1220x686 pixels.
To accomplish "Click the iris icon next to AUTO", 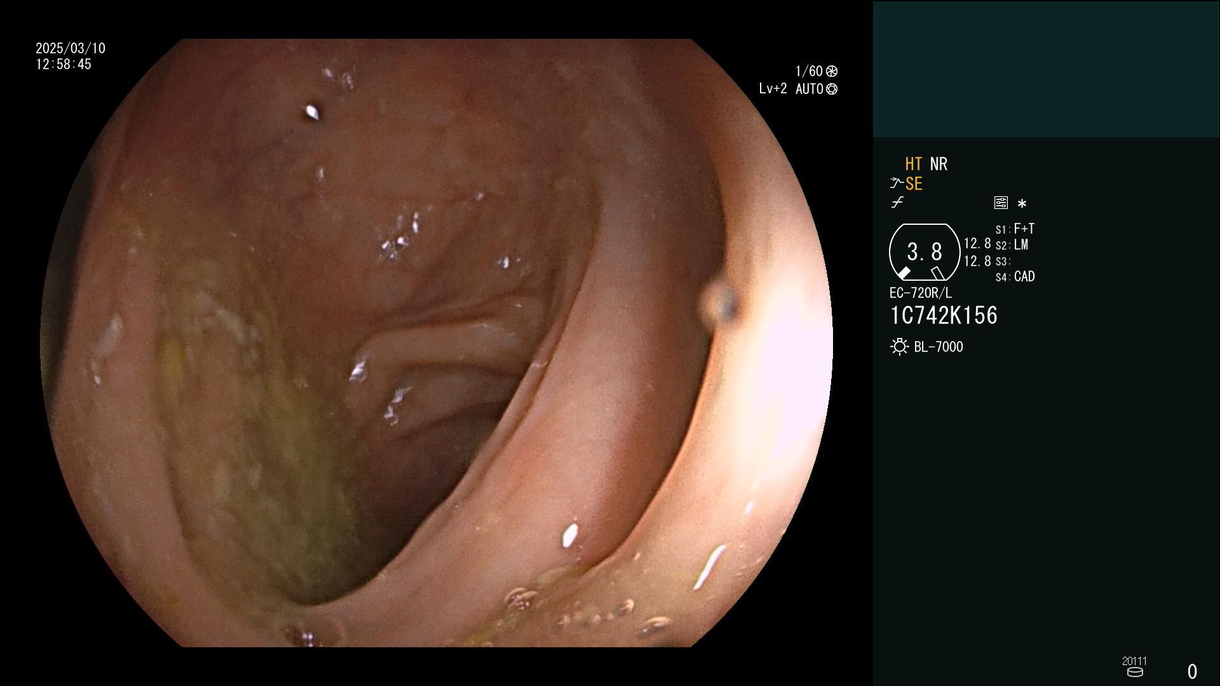I will click(832, 90).
